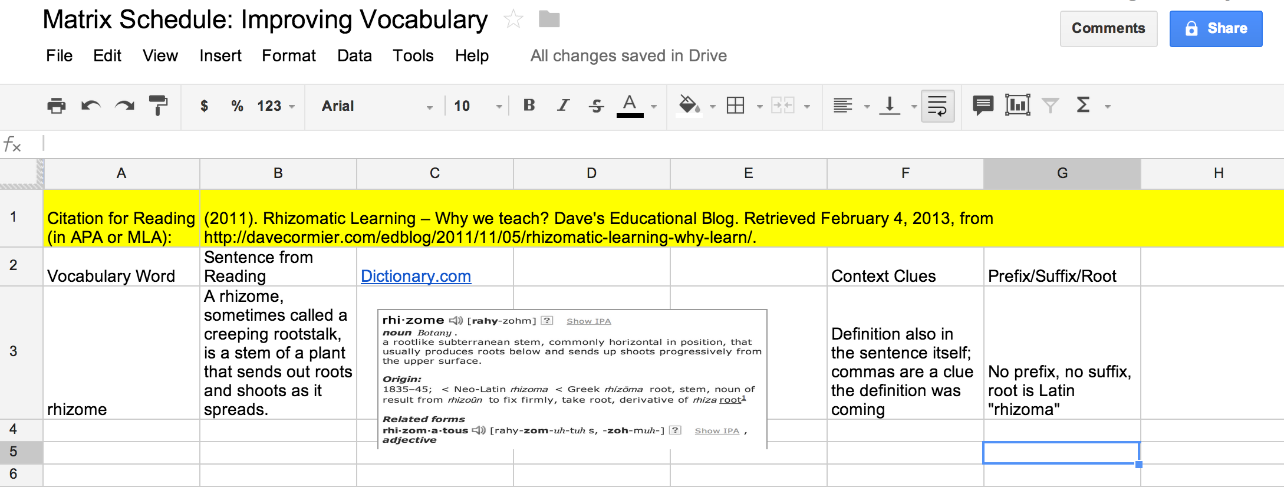Open the horizontal align dropdown arrow
The width and height of the screenshot is (1284, 487).
867,107
